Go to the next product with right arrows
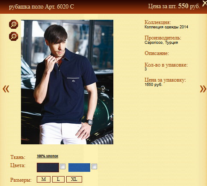This screenshot has width=207, height=186. [203, 89]
